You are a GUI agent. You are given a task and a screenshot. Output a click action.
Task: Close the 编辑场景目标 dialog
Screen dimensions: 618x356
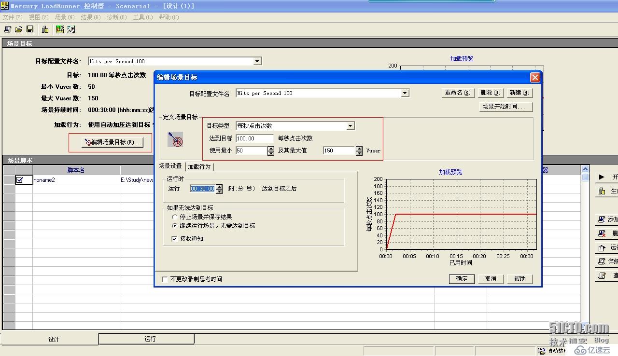(534, 77)
